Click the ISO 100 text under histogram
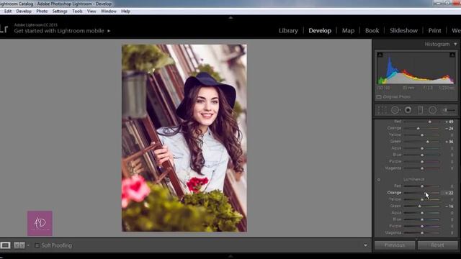The height and width of the screenshot is (259, 461). [383, 88]
